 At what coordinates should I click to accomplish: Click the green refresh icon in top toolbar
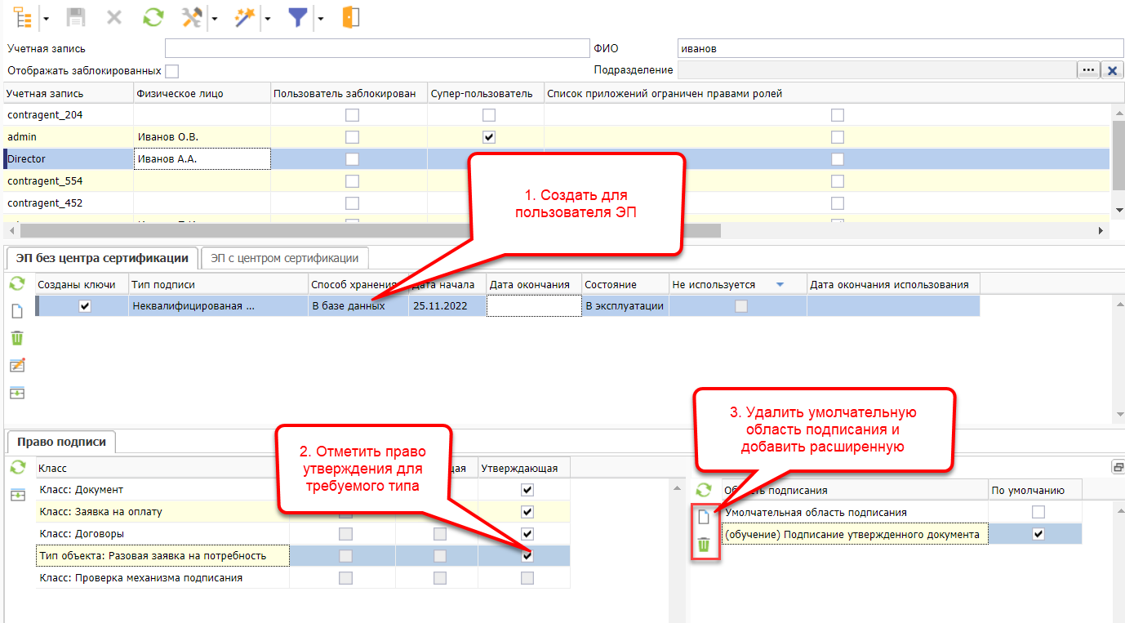pos(152,18)
